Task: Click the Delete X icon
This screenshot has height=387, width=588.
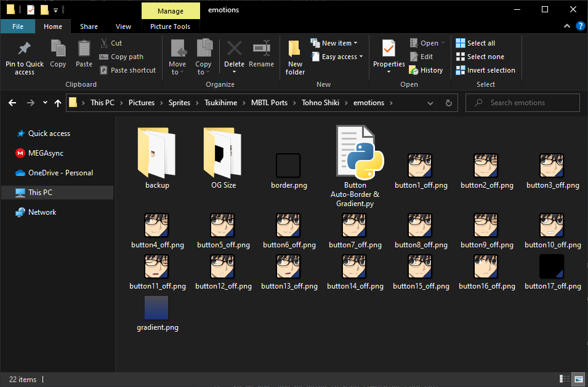Action: point(235,49)
